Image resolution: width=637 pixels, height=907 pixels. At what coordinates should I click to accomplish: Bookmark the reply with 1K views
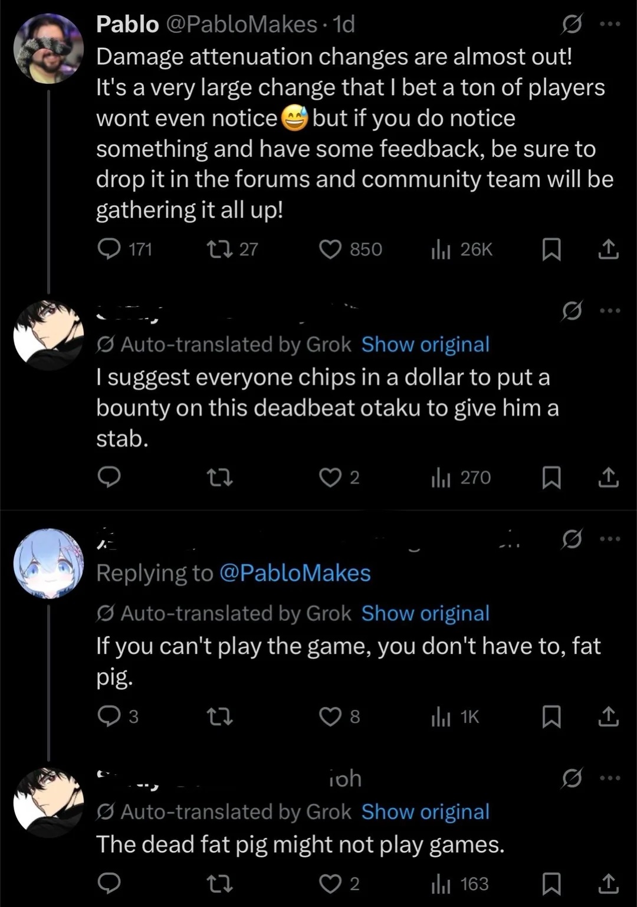tap(551, 716)
